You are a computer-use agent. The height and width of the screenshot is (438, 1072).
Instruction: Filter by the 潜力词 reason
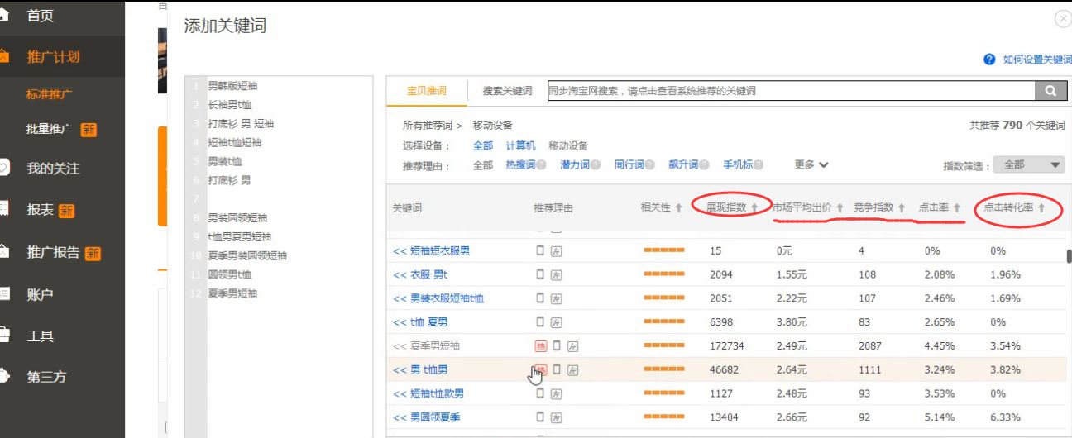point(575,165)
